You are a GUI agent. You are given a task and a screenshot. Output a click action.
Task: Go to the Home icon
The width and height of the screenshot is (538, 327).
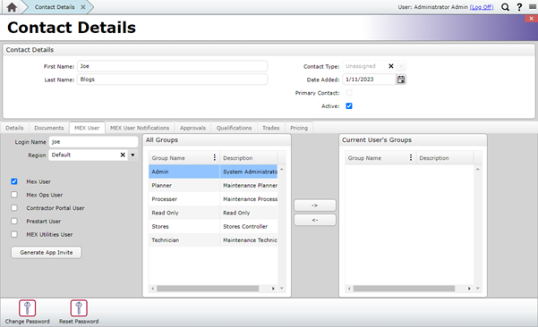[x=12, y=7]
